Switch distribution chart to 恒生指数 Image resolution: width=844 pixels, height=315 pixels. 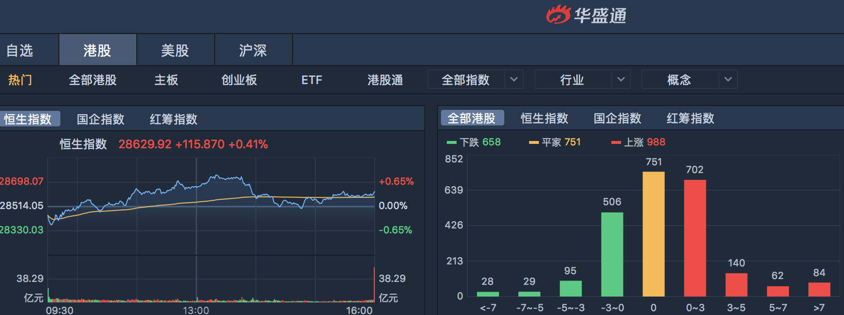coord(544,118)
